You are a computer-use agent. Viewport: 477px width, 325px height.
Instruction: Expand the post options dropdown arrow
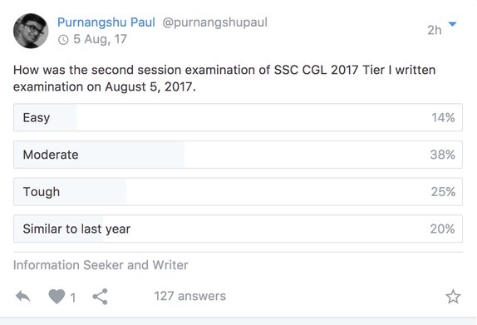coord(452,24)
